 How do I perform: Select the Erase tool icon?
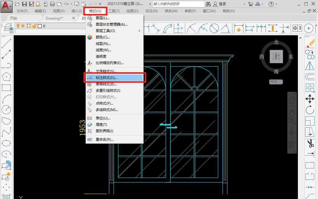[310, 43]
